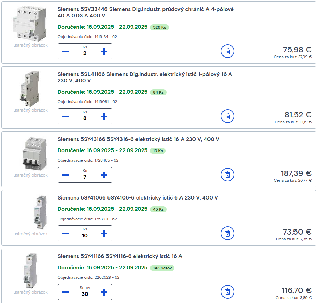Delete the 5SL41166 breaker via trash icon
The width and height of the screenshot is (316, 303).
click(x=227, y=116)
